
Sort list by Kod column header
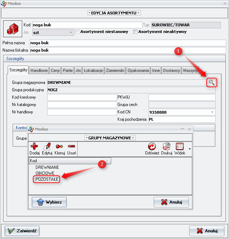point(70,161)
